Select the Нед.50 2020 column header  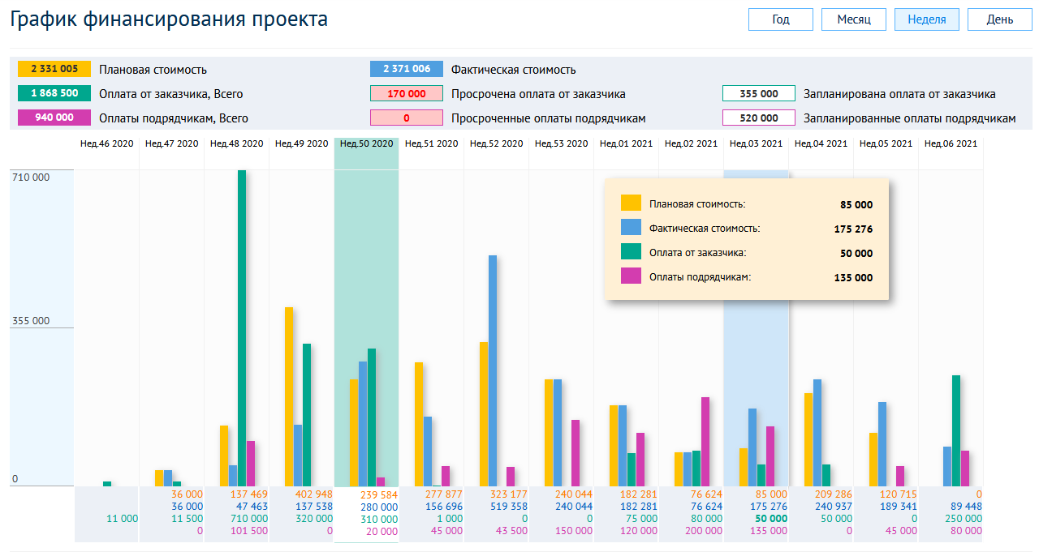pos(367,143)
